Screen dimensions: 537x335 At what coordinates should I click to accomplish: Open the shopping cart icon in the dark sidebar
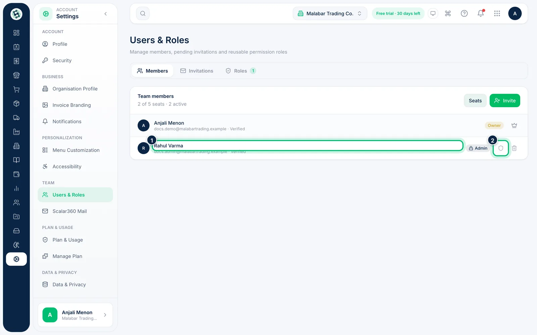(16, 89)
